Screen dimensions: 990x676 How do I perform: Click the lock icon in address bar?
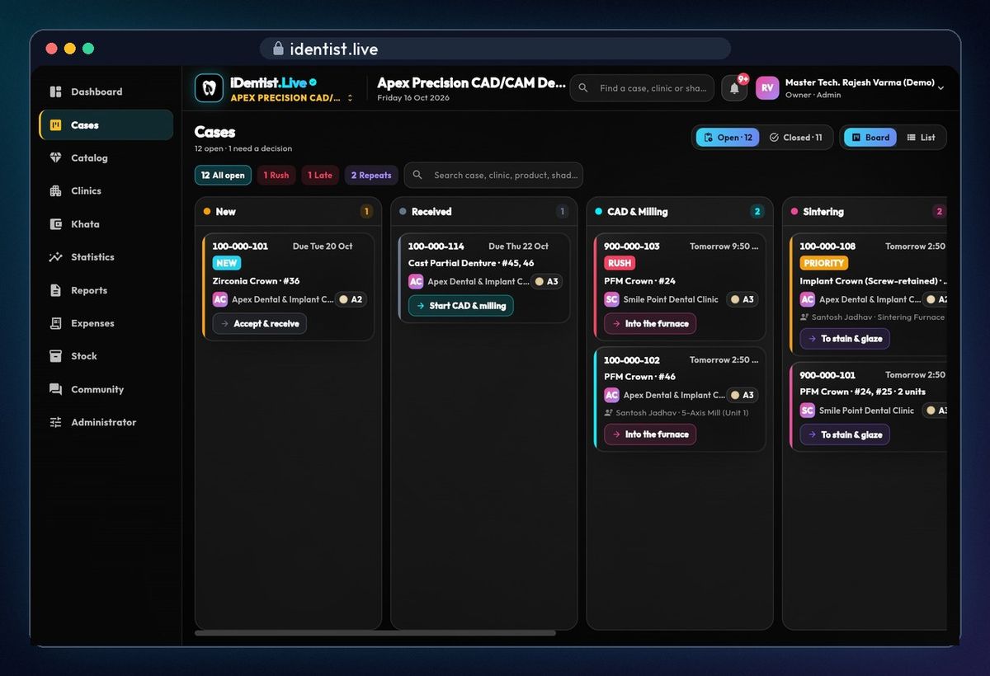(278, 49)
